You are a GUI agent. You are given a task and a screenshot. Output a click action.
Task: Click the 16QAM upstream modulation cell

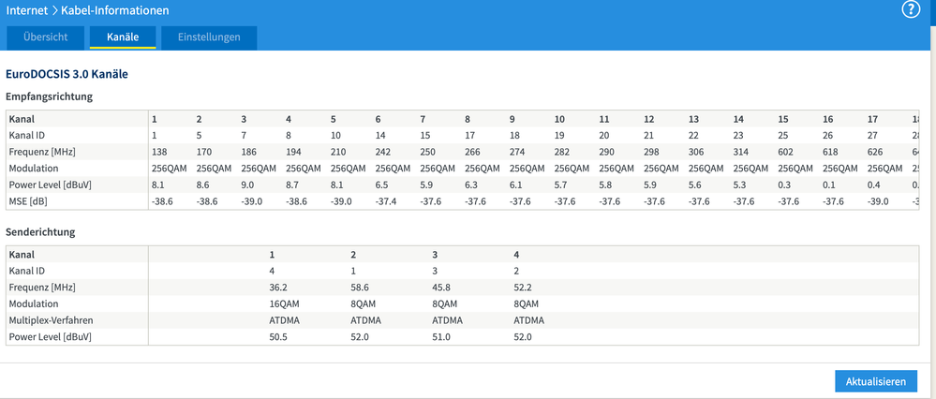(x=285, y=303)
